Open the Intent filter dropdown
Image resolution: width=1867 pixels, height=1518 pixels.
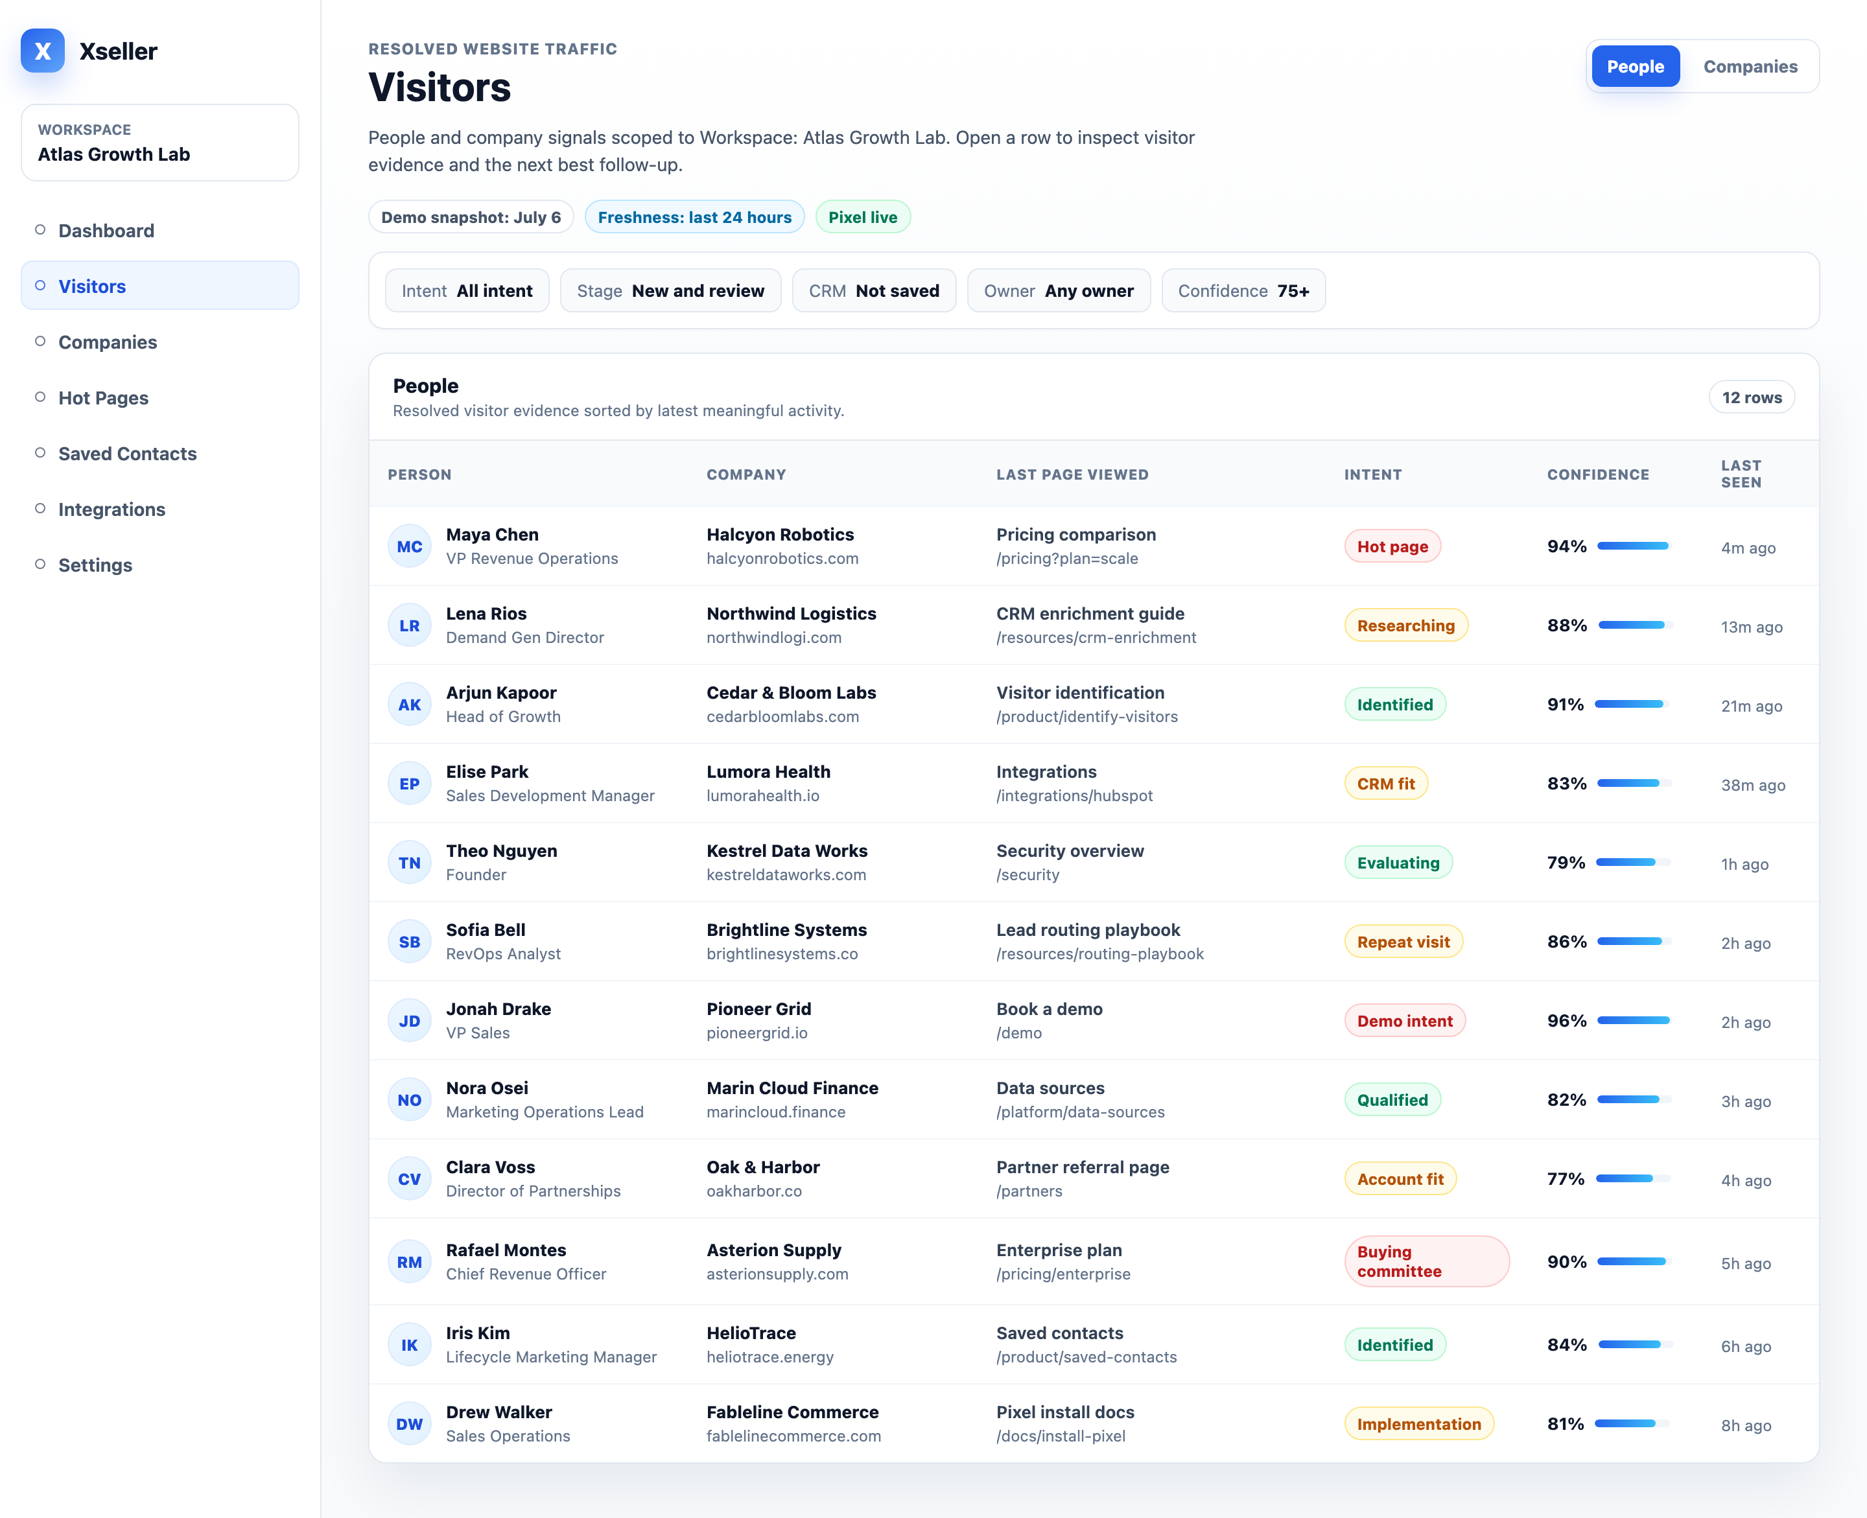(467, 290)
